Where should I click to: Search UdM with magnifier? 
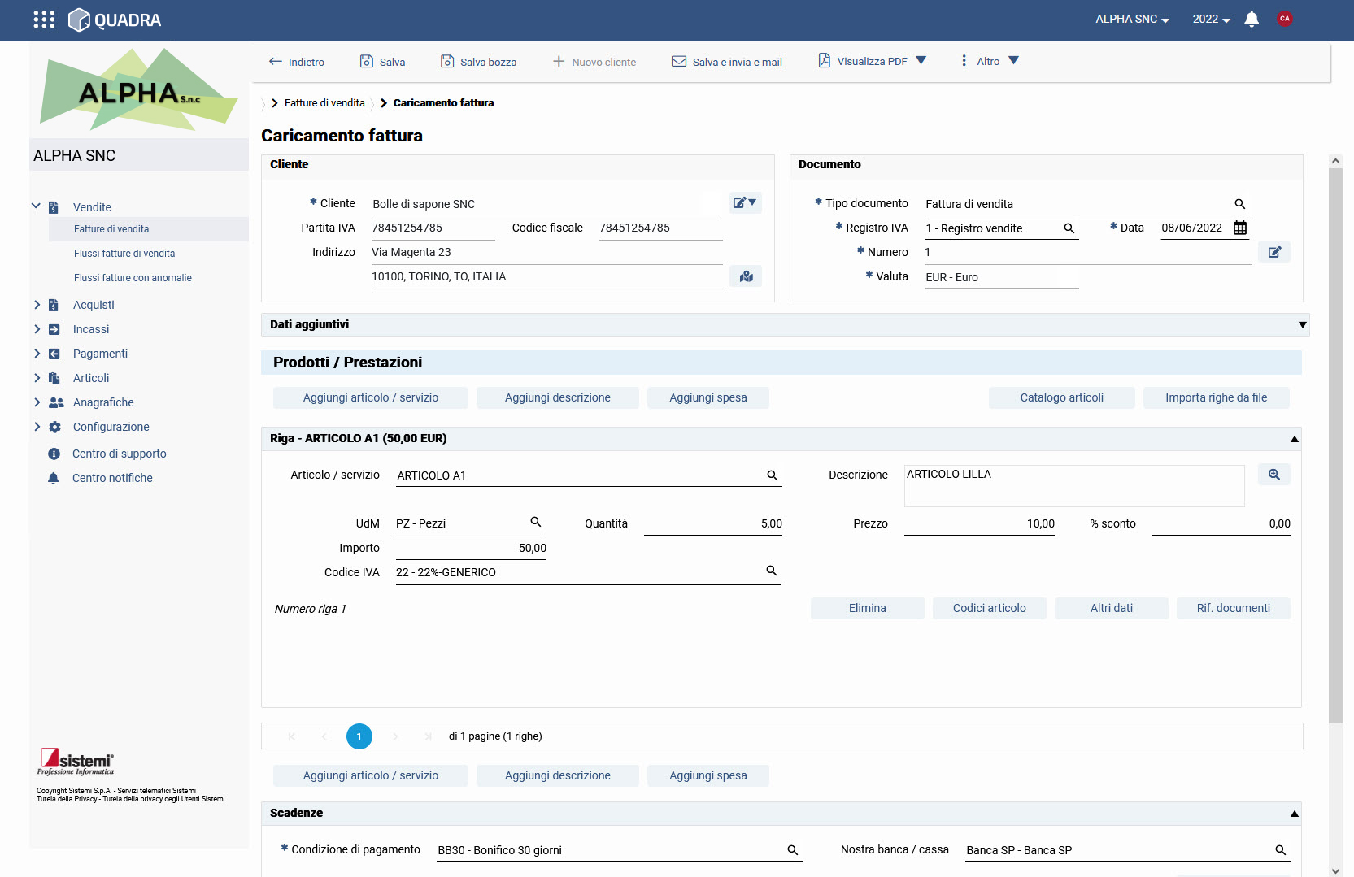(x=536, y=522)
